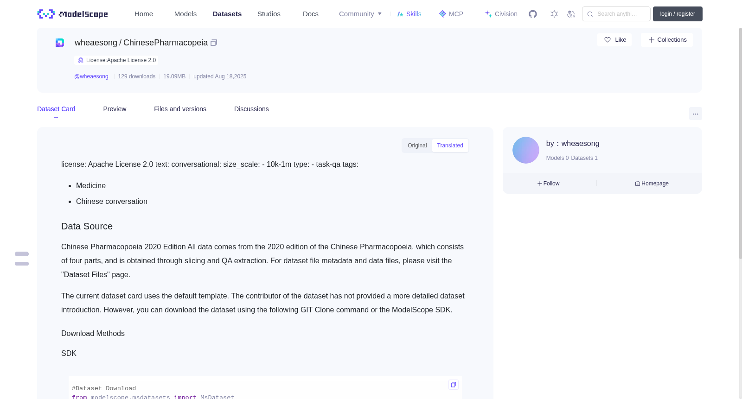Open the MCP page
Viewport: 742px width, 399px height.
pos(451,14)
